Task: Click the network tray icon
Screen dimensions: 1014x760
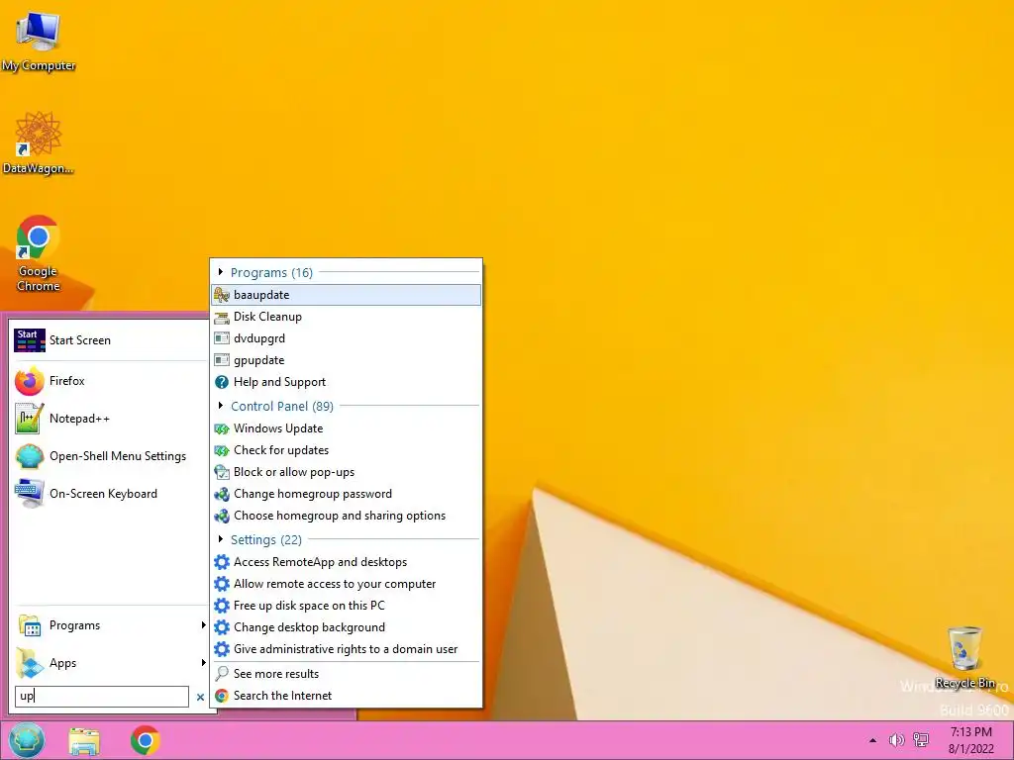Action: tap(920, 740)
